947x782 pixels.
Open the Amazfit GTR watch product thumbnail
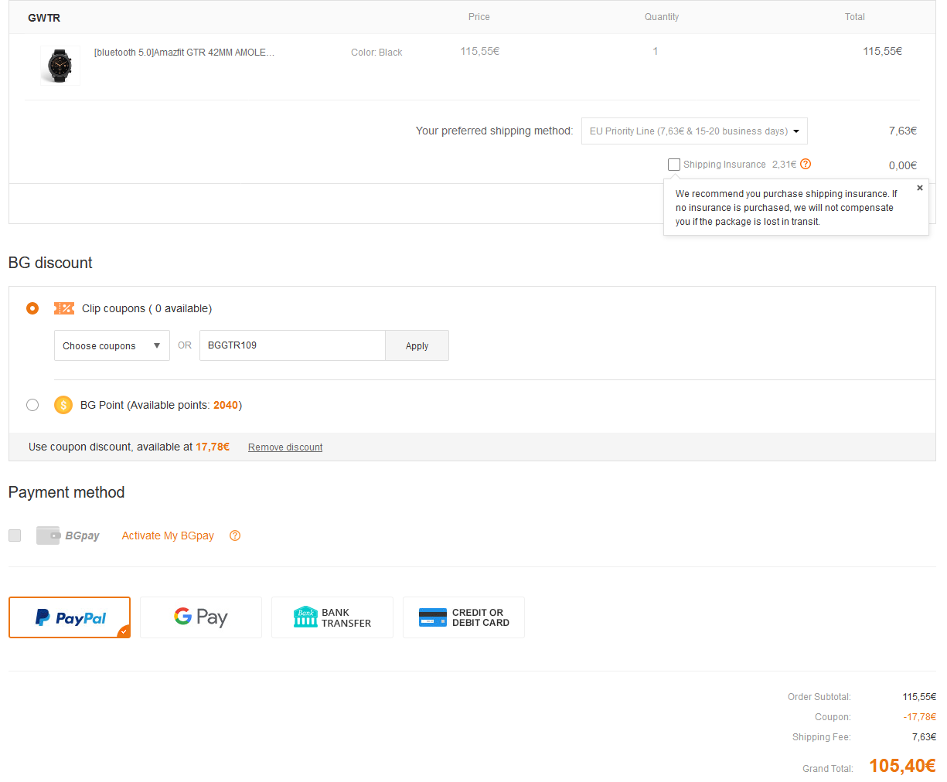[x=60, y=66]
